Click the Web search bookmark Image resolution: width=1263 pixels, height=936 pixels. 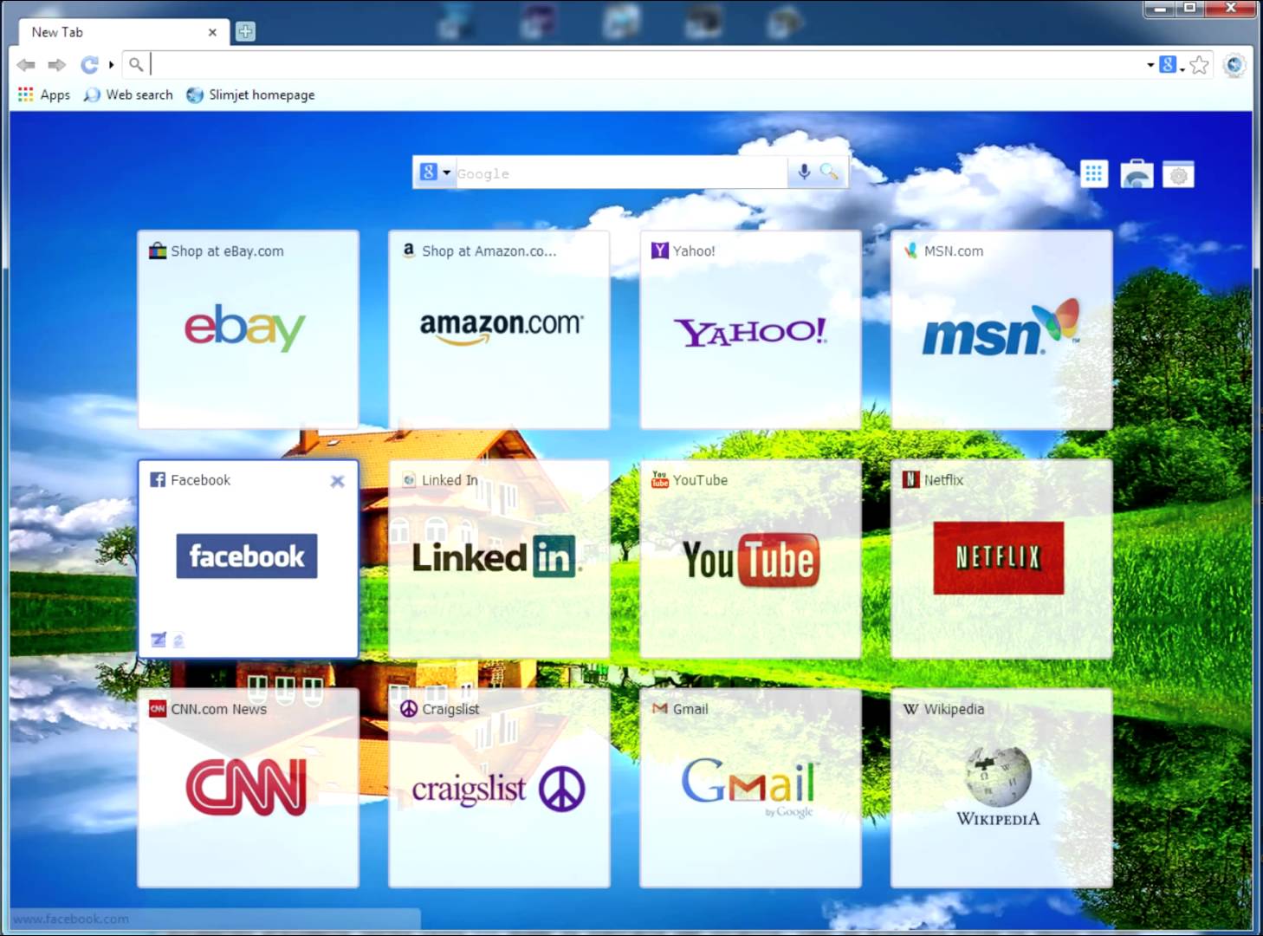click(x=129, y=95)
